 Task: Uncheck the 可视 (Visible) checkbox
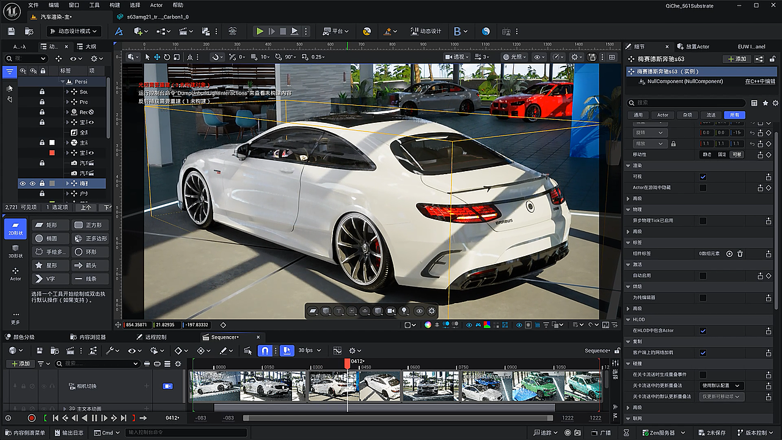pos(703,177)
